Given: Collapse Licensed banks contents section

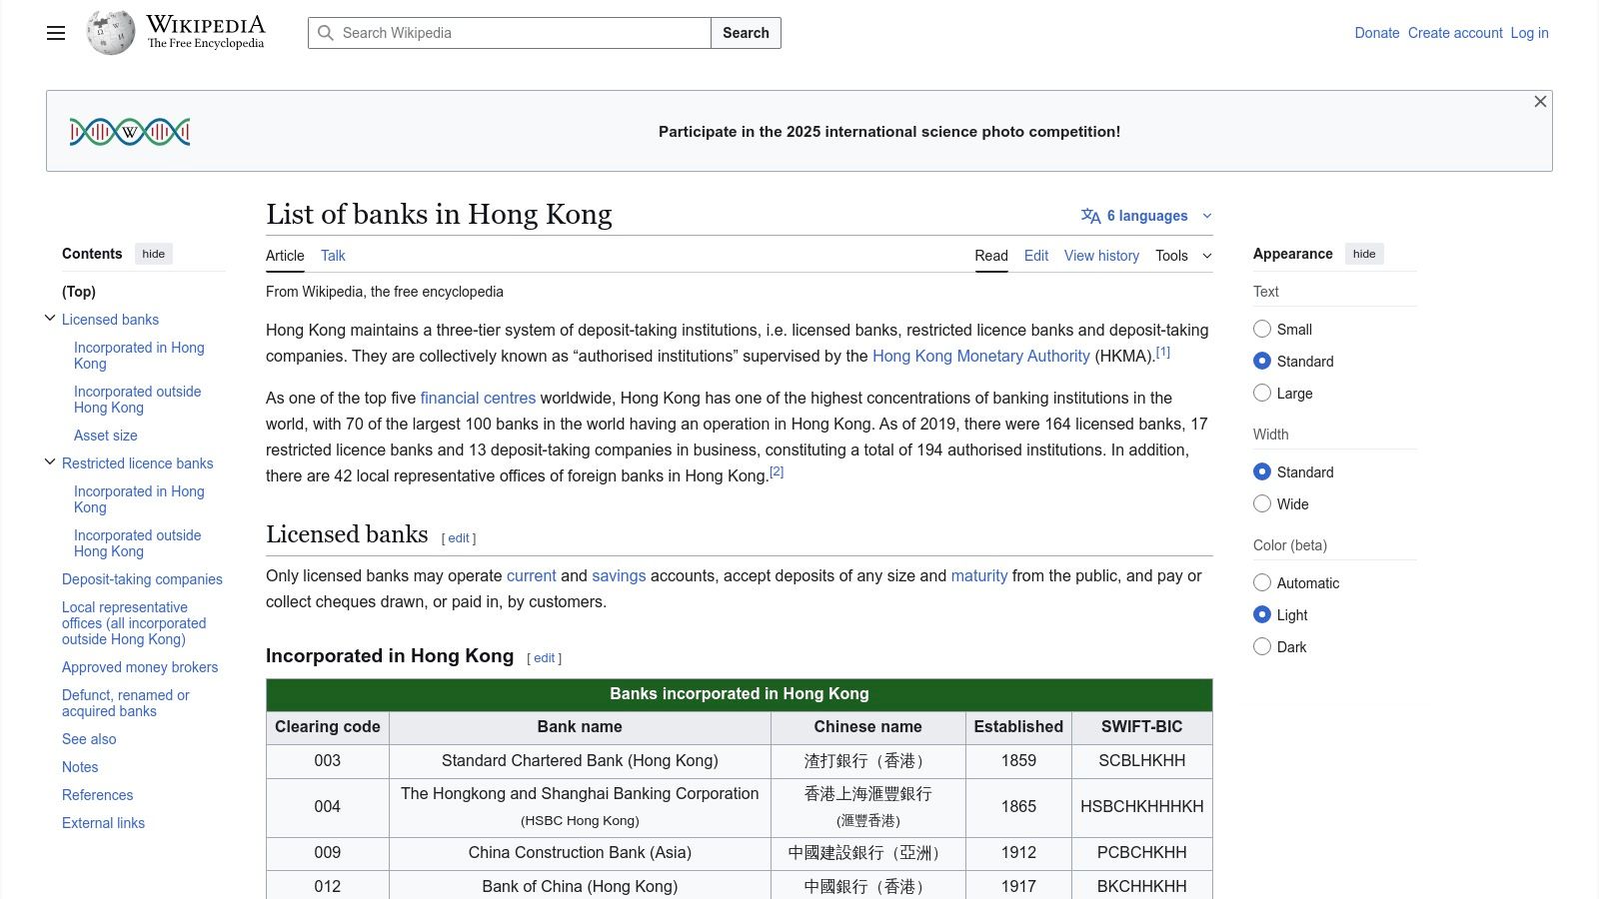Looking at the screenshot, I should point(50,319).
